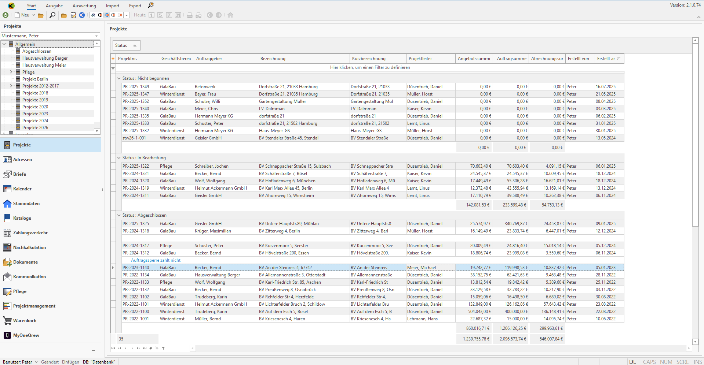Expand the Projekte 2012-2017 tree node
The height and width of the screenshot is (365, 704).
pyautogui.click(x=11, y=86)
